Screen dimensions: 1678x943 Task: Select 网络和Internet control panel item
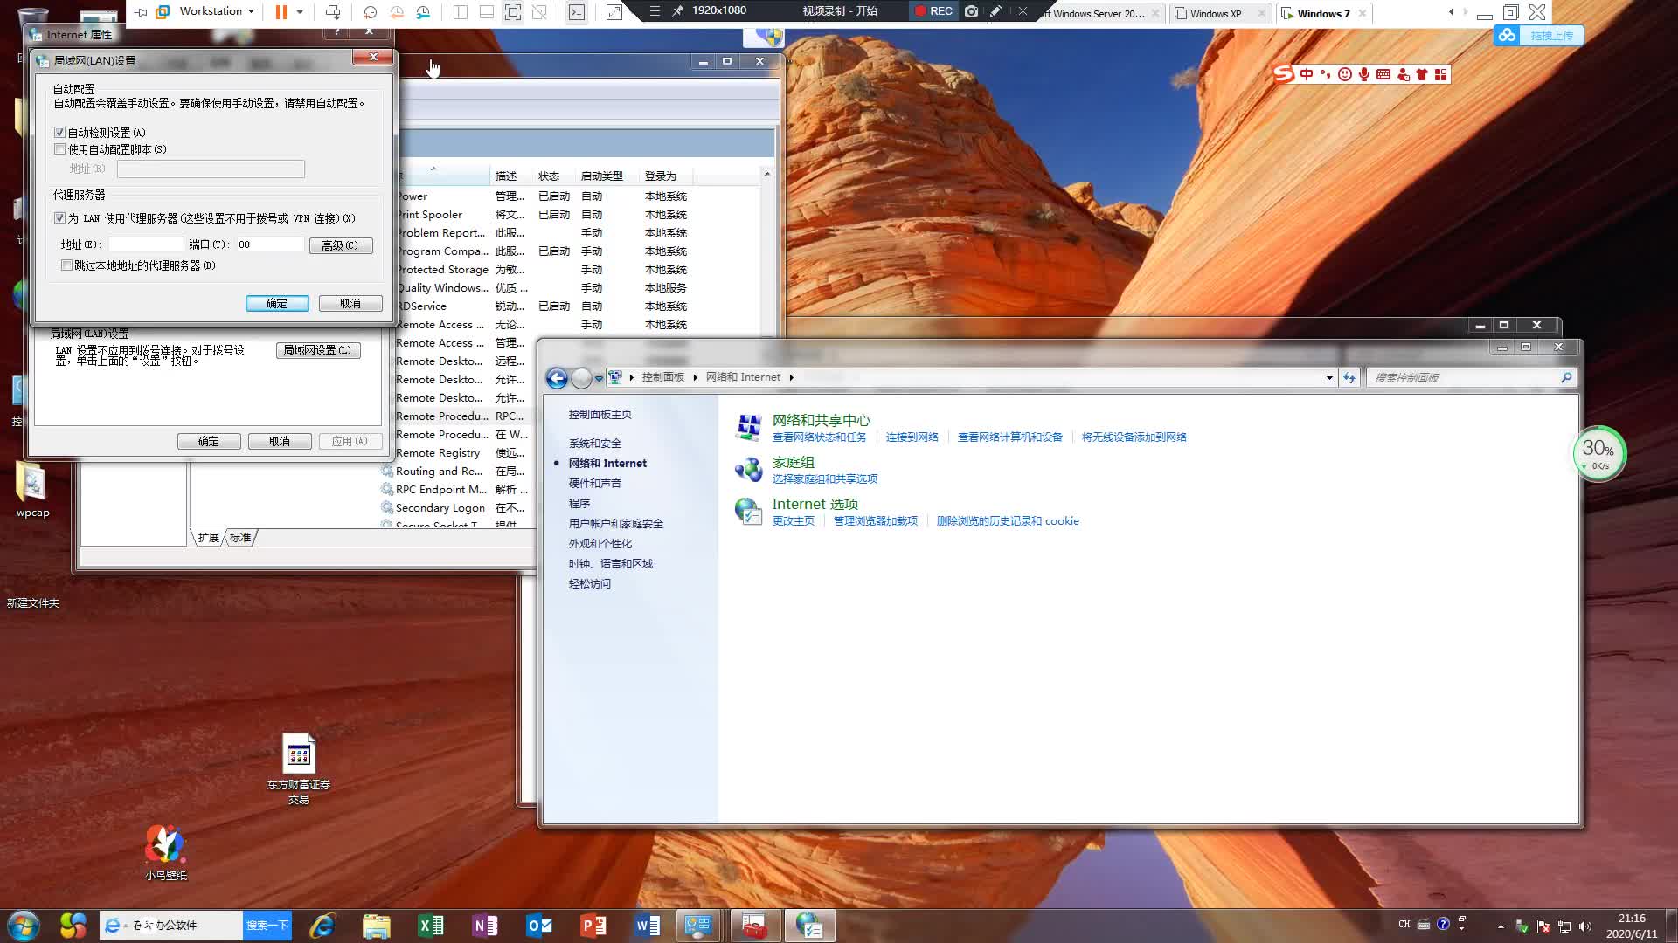[x=608, y=462]
